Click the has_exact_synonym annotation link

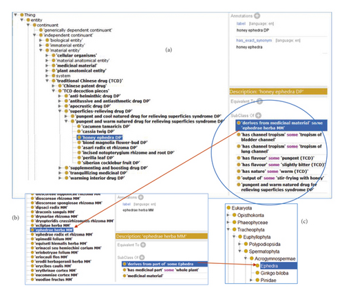click(x=254, y=41)
